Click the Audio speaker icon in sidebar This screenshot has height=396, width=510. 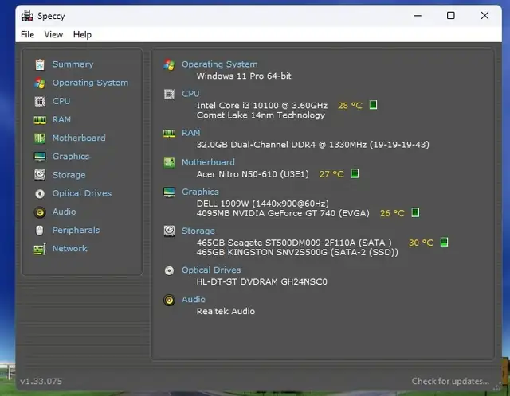click(x=40, y=212)
